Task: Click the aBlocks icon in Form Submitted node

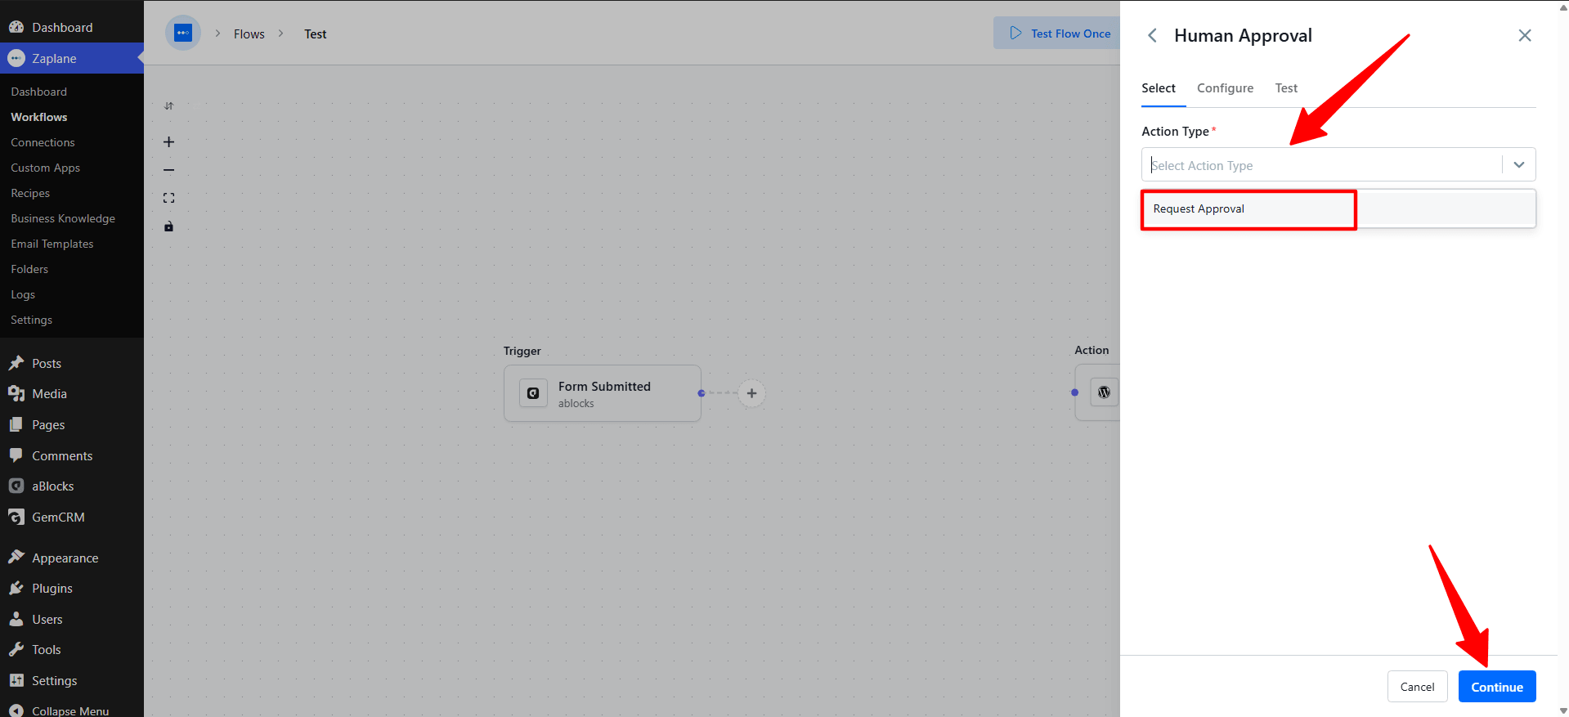Action: tap(533, 393)
